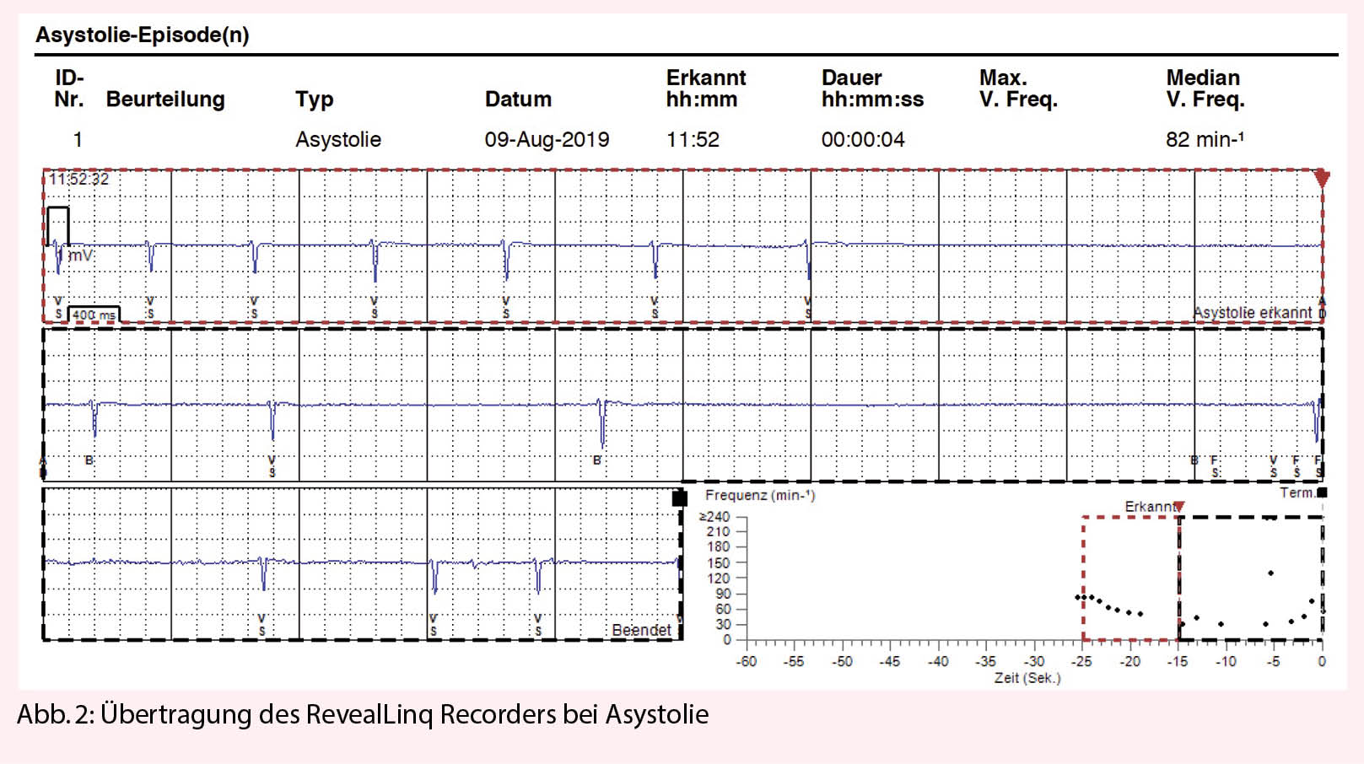Click the Beurteilung column header

[x=165, y=100]
